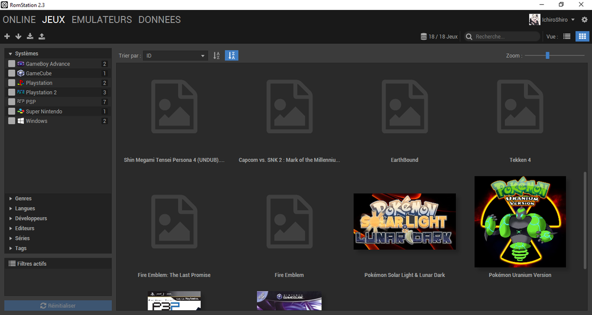Switch to list view
Image resolution: width=592 pixels, height=315 pixels.
(x=567, y=36)
